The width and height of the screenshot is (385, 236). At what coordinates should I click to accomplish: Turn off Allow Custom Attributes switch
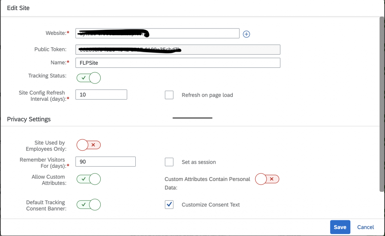(89, 179)
